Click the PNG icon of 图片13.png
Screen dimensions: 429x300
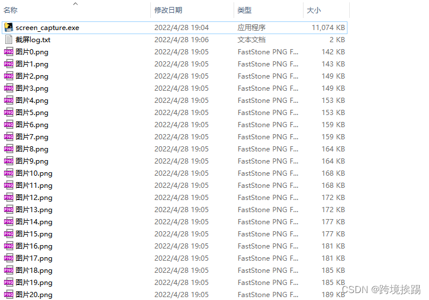click(x=9, y=210)
